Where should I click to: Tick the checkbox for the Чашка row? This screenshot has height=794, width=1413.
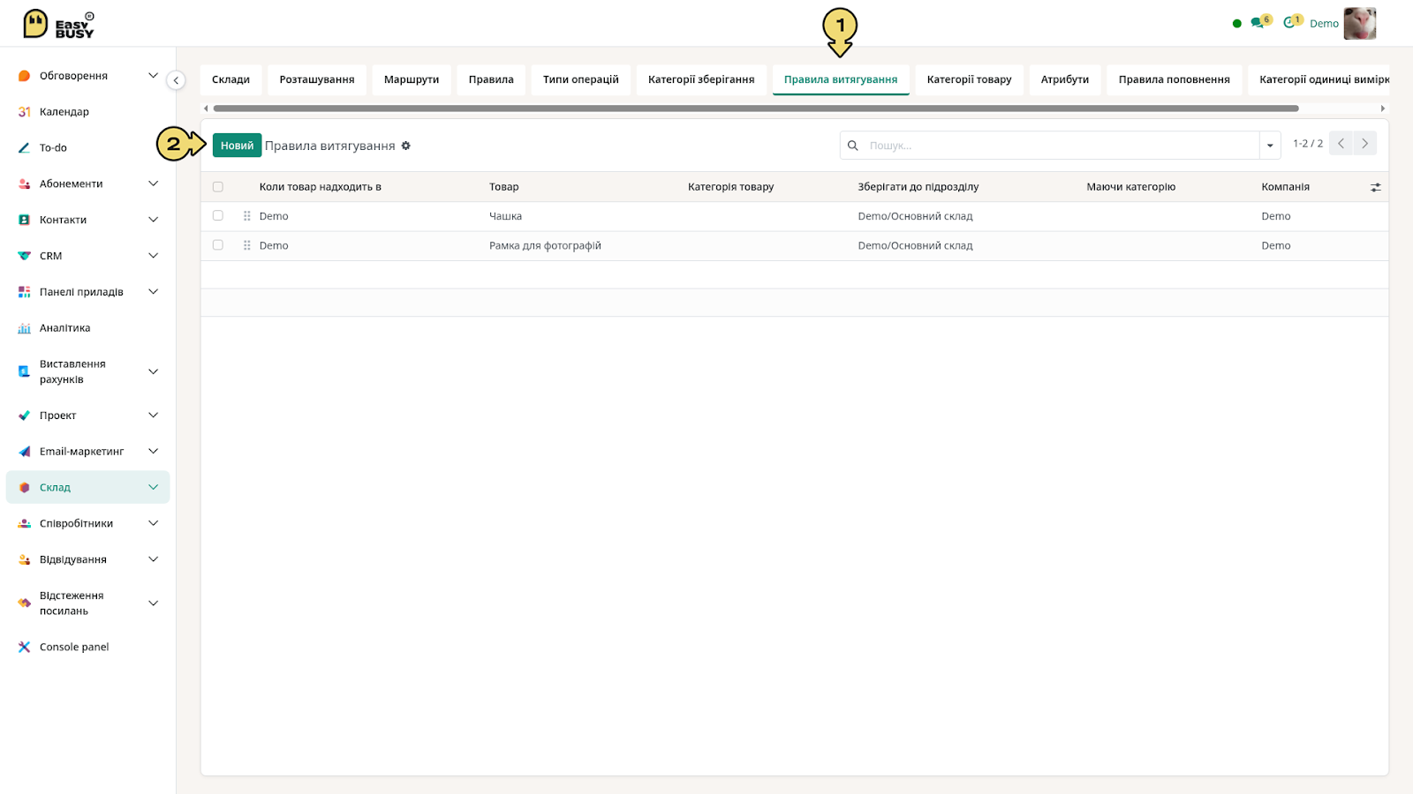(x=218, y=215)
